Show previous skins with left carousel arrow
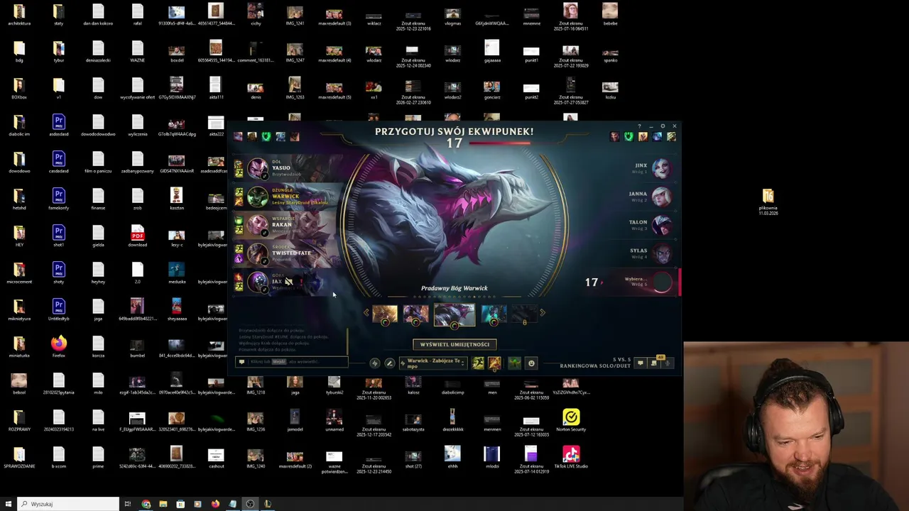 tap(366, 312)
